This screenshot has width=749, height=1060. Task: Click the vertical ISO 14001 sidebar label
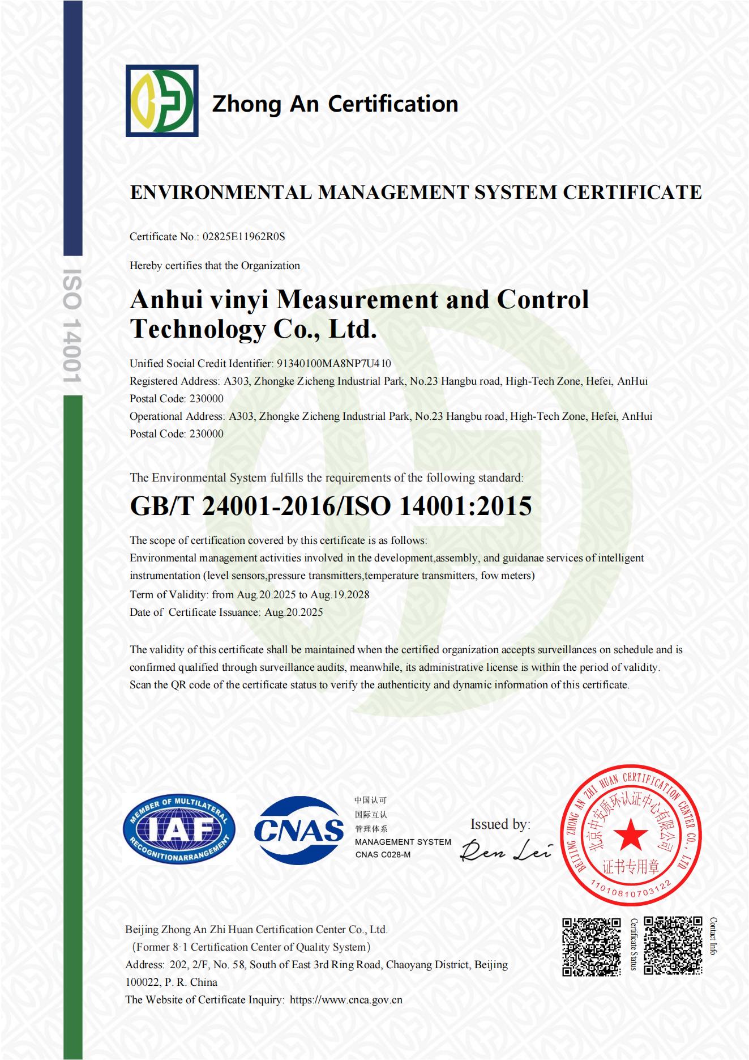pyautogui.click(x=72, y=326)
